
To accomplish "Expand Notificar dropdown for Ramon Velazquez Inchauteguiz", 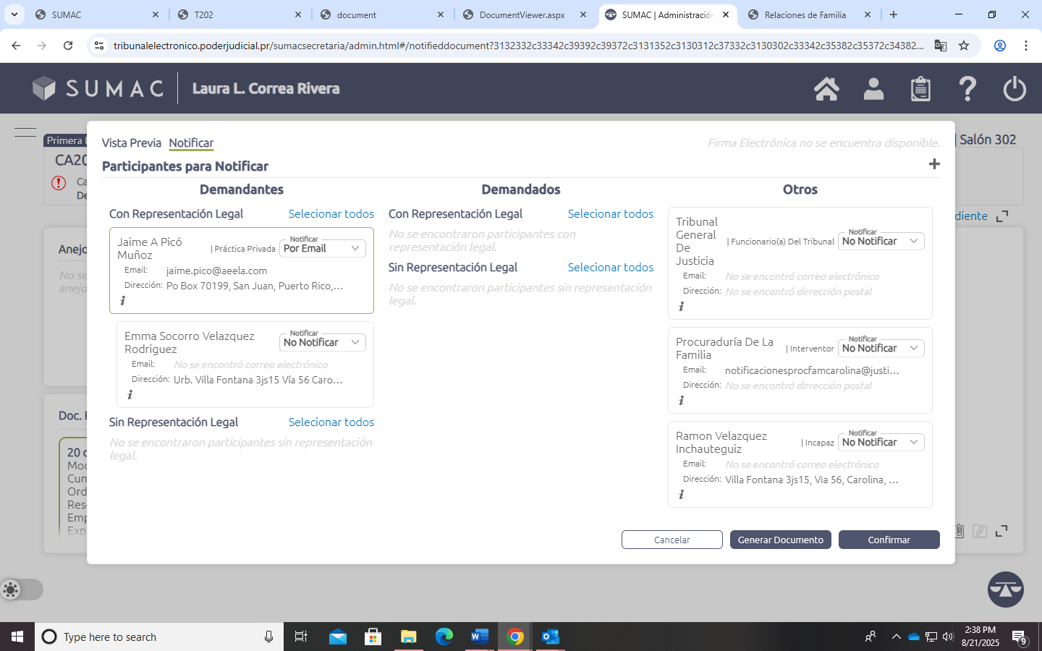I will 881,442.
